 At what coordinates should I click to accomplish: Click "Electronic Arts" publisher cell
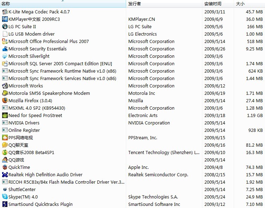143,116
